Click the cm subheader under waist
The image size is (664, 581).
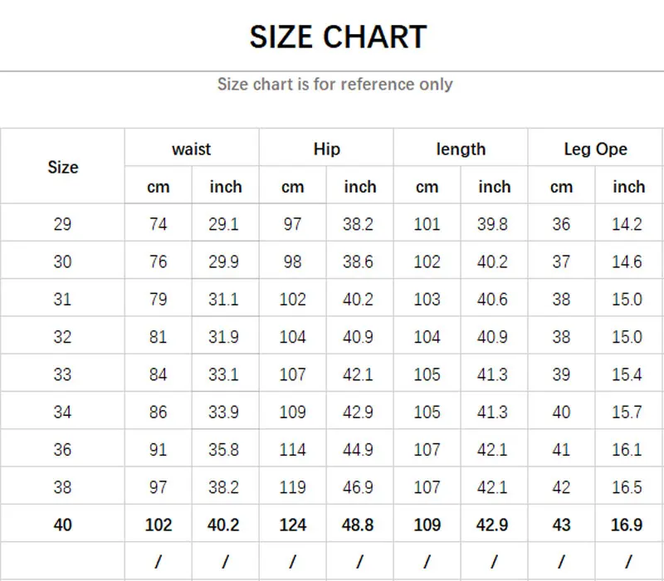tap(158, 187)
